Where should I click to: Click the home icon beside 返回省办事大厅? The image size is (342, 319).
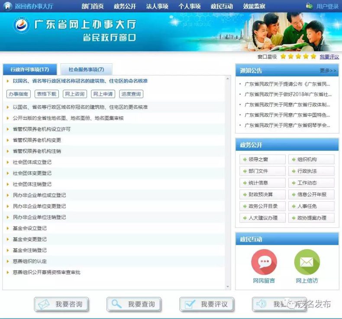click(8, 6)
